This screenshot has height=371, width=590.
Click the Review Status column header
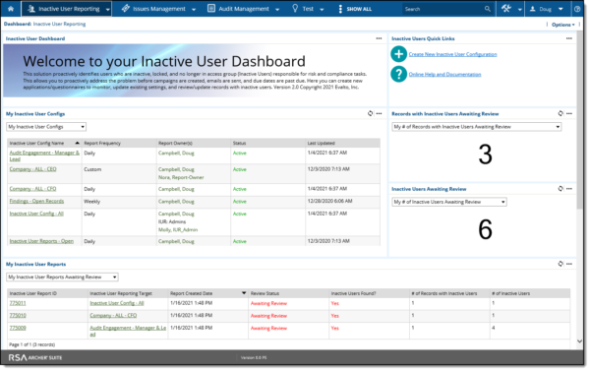pyautogui.click(x=265, y=293)
